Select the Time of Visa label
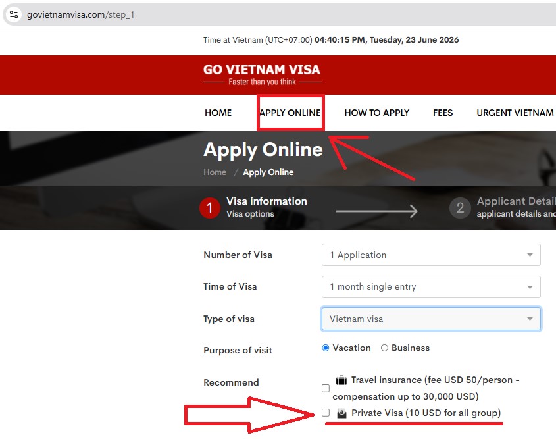The image size is (556, 439). (230, 286)
